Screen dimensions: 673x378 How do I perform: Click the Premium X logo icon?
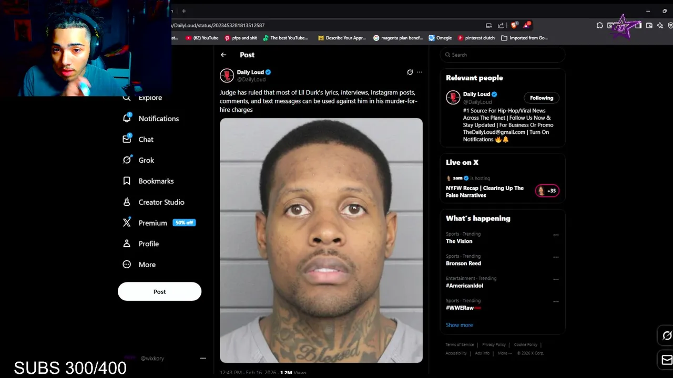pyautogui.click(x=127, y=223)
